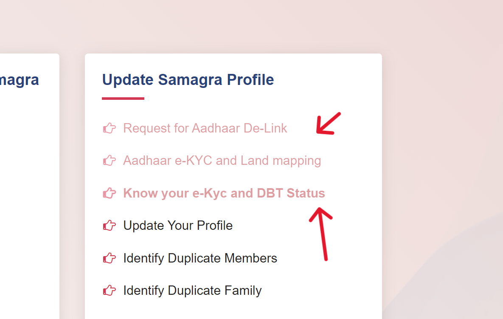Viewport: 503px width, 319px height.
Task: Click the hand icon beside Update Your Profile
Action: click(109, 225)
